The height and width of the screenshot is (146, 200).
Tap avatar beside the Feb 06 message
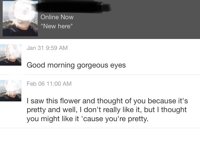11,91
